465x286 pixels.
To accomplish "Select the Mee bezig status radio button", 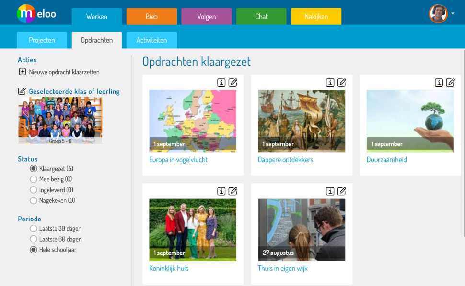I will pyautogui.click(x=34, y=179).
